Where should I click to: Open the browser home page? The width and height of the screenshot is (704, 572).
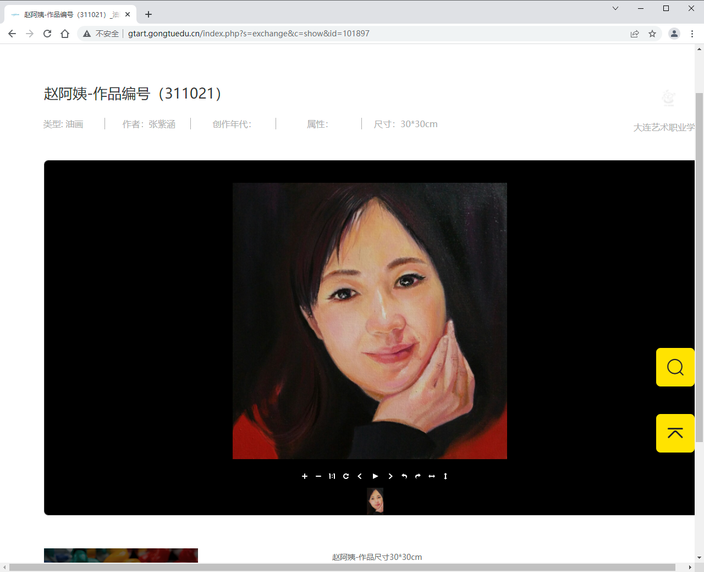65,34
